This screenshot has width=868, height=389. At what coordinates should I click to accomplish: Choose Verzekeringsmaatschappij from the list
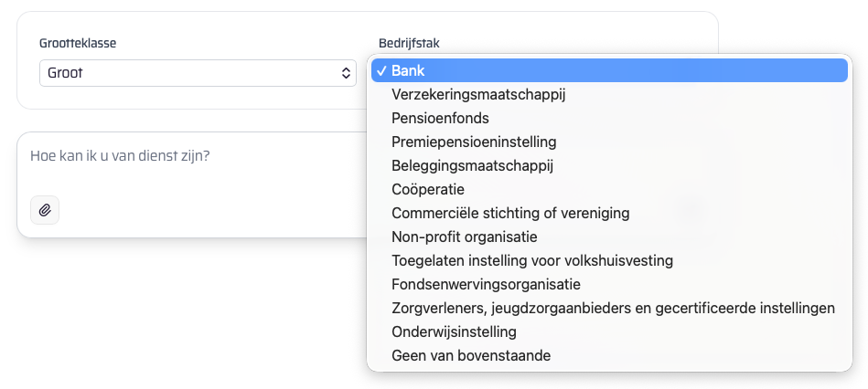pyautogui.click(x=479, y=94)
